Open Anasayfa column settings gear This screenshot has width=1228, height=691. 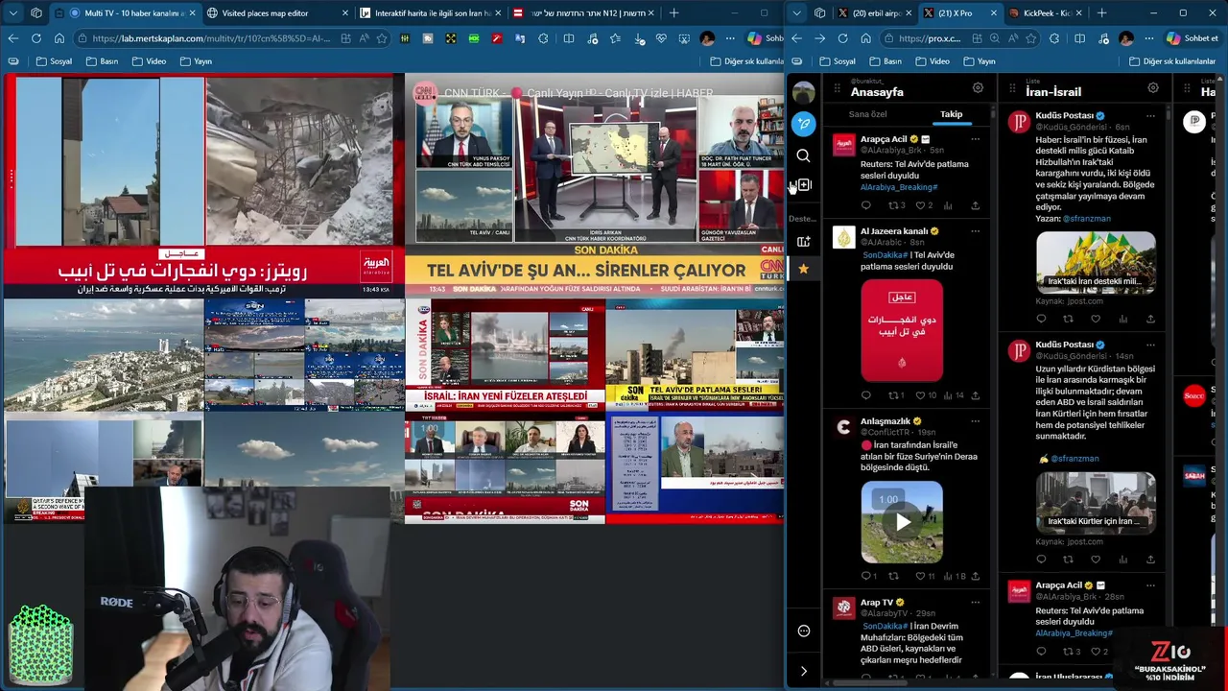click(x=978, y=88)
